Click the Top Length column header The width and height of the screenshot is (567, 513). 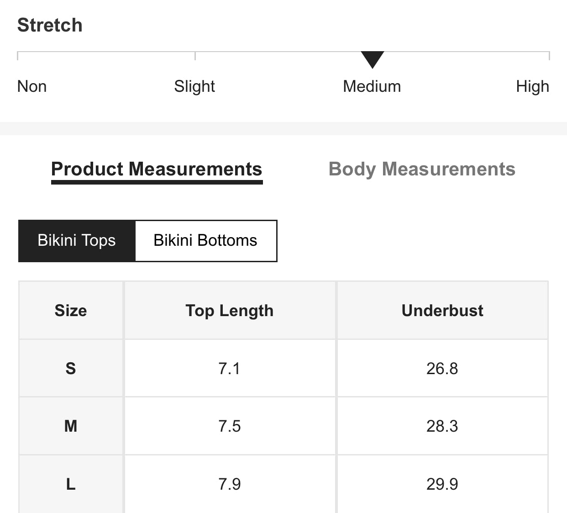pyautogui.click(x=229, y=310)
